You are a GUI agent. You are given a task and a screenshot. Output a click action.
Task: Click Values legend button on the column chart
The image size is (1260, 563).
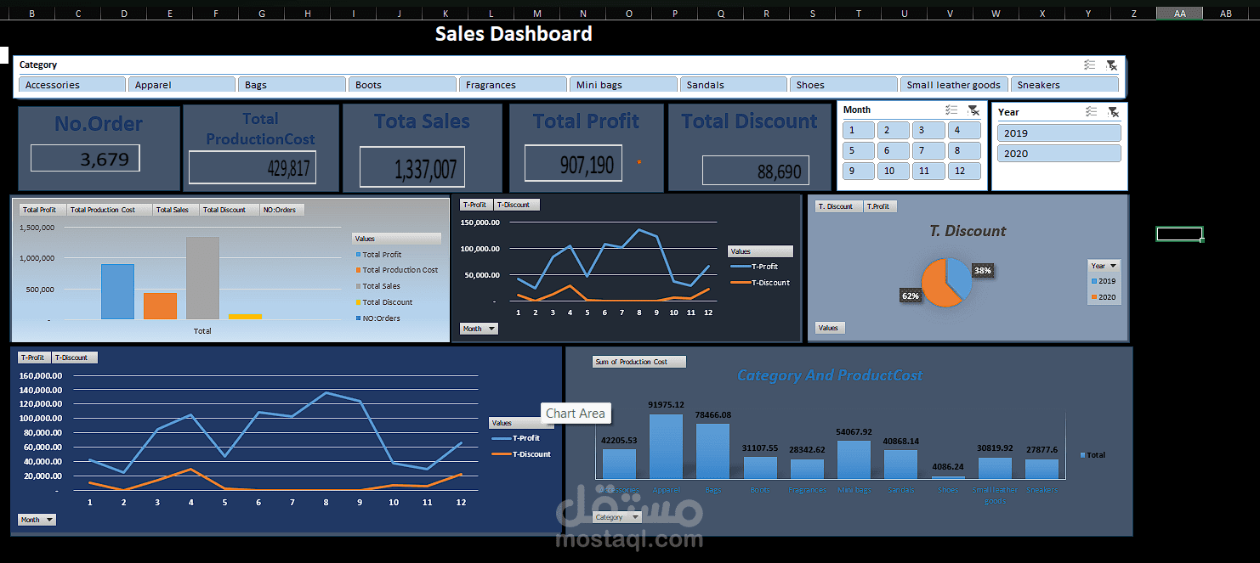tap(397, 239)
